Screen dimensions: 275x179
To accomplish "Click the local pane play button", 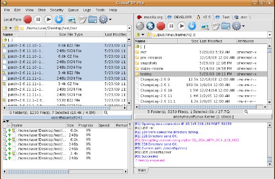I will (48, 19).
